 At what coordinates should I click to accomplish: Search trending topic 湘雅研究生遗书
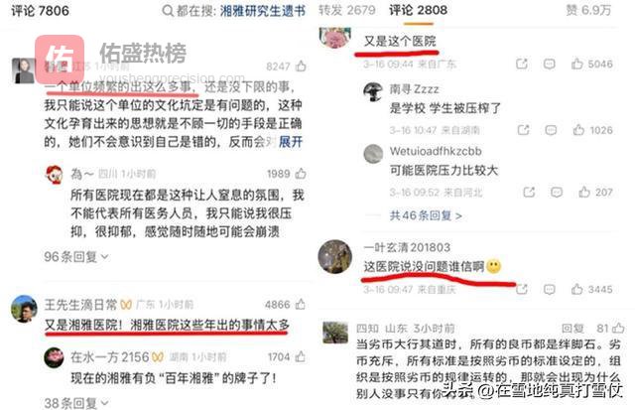(x=262, y=11)
